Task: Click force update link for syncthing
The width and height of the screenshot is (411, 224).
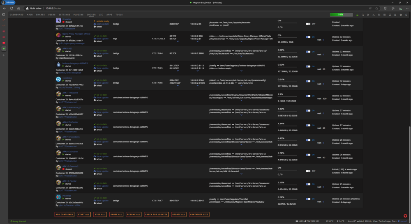Action: [102, 83]
